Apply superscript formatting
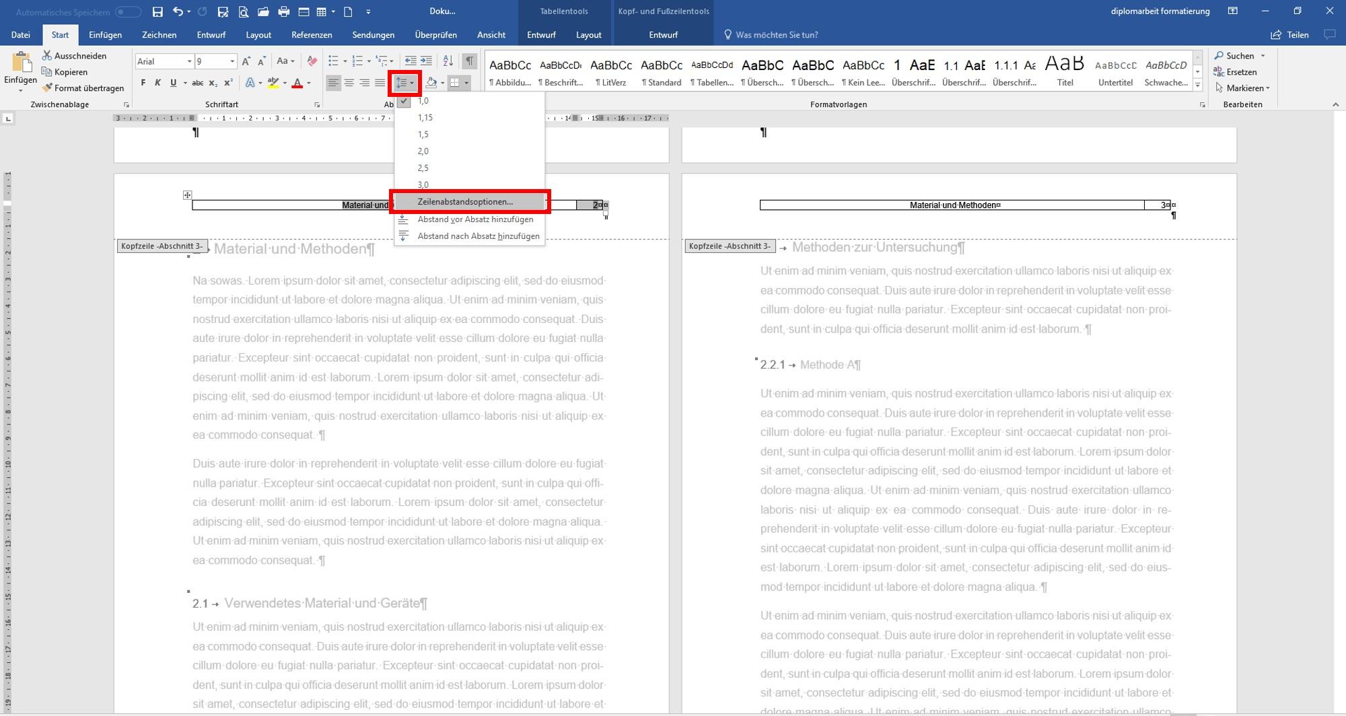The height and width of the screenshot is (716, 1346). 228,83
